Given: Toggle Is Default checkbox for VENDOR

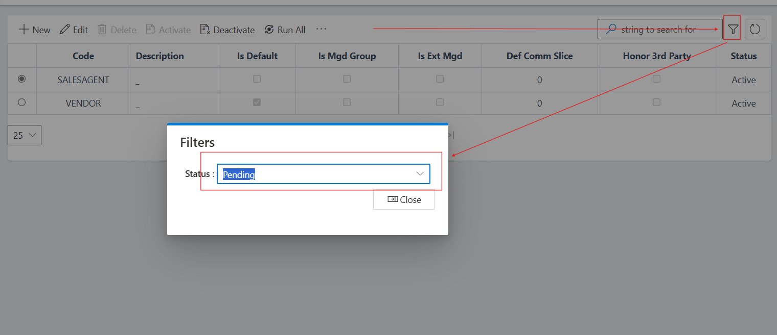Looking at the screenshot, I should coord(257,102).
